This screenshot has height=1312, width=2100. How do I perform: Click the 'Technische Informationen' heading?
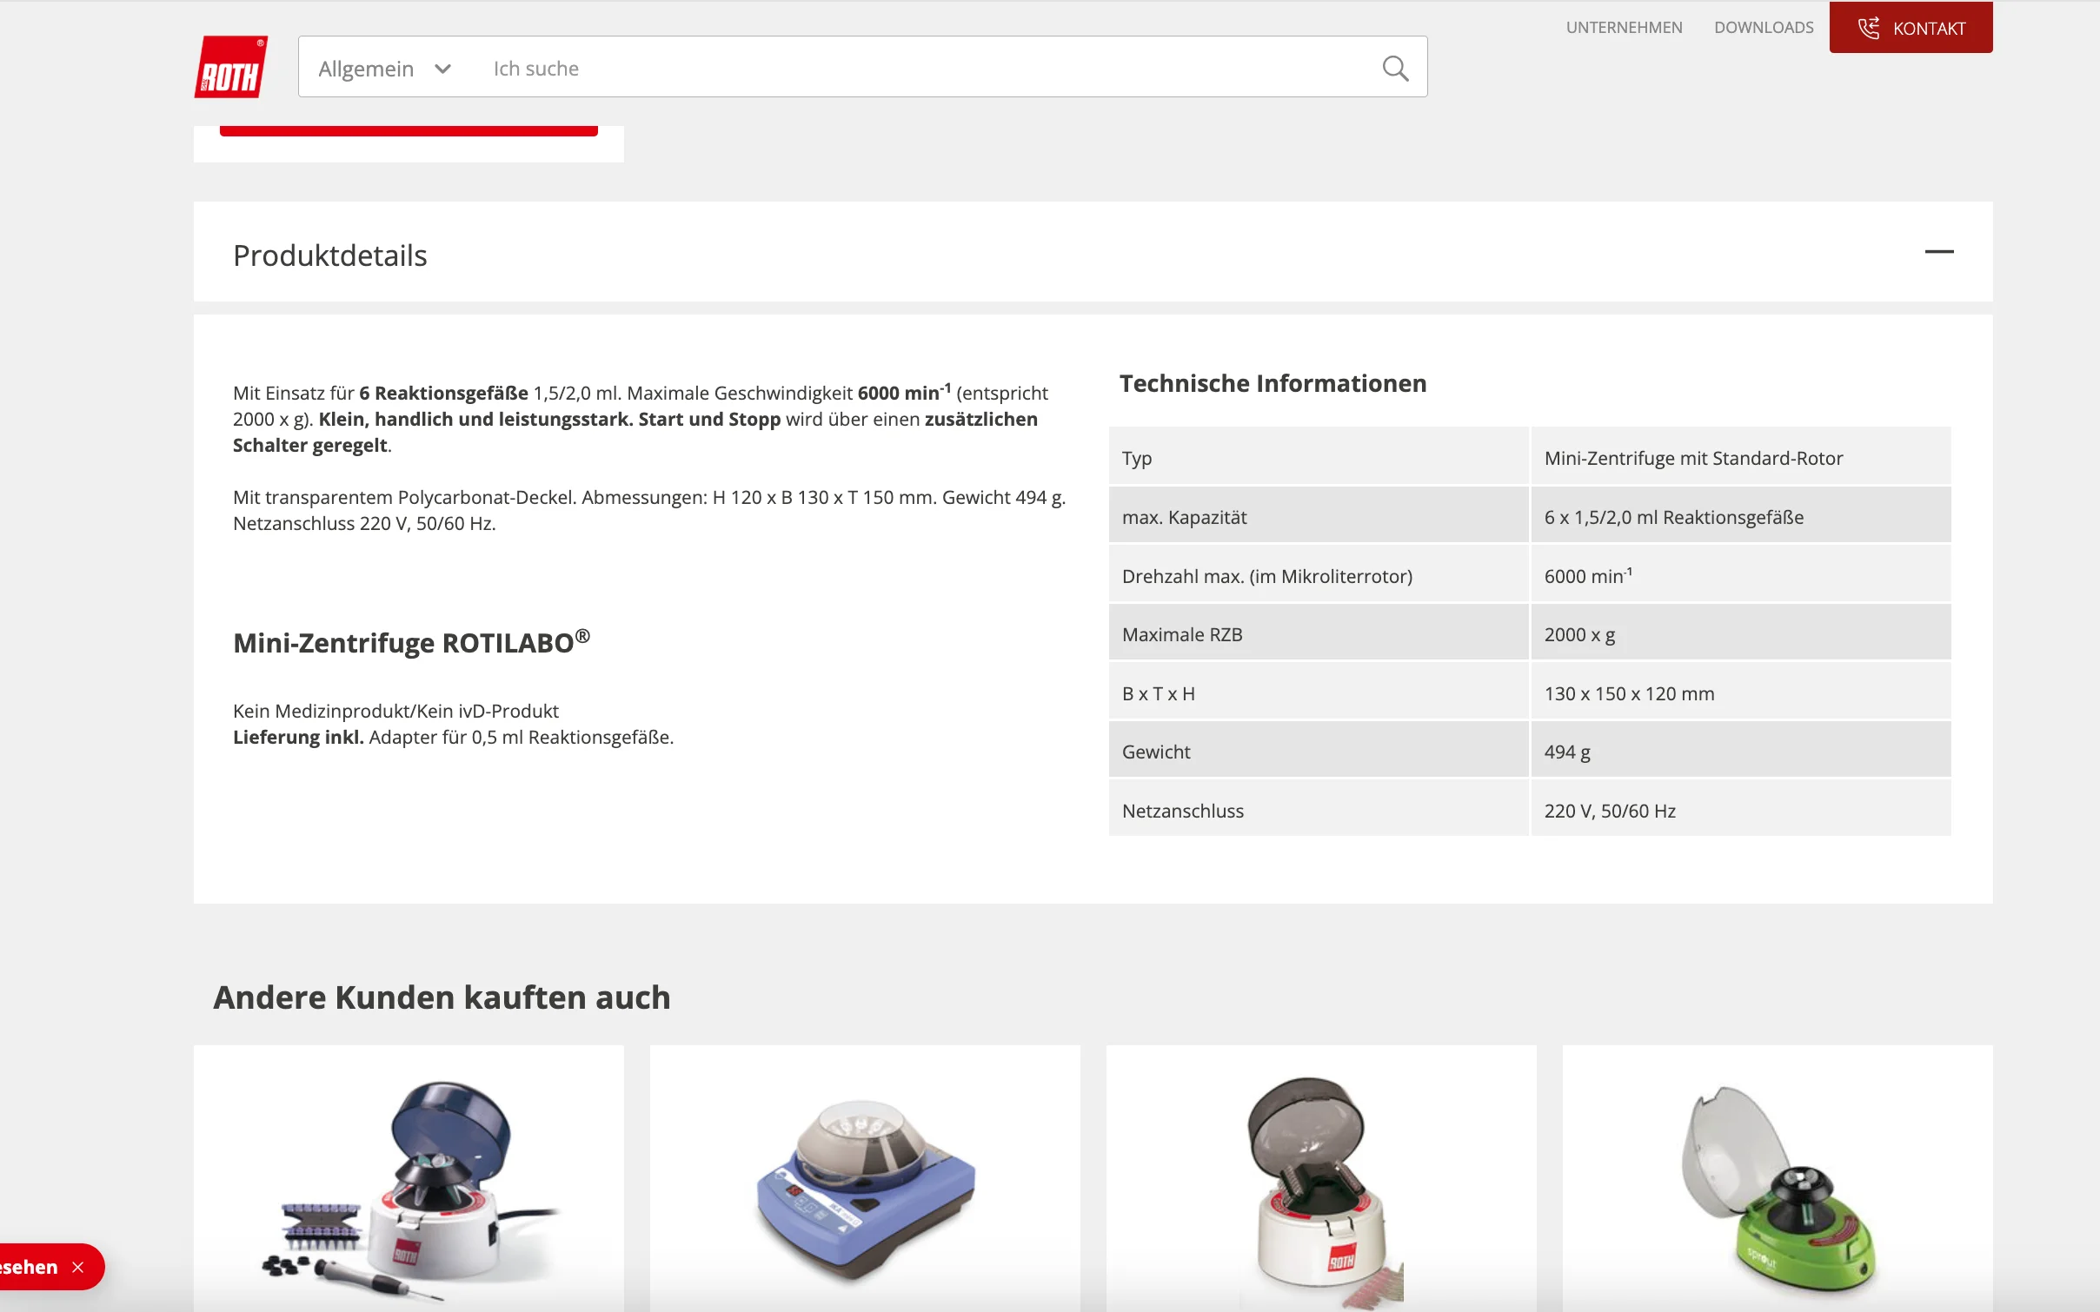coord(1273,383)
